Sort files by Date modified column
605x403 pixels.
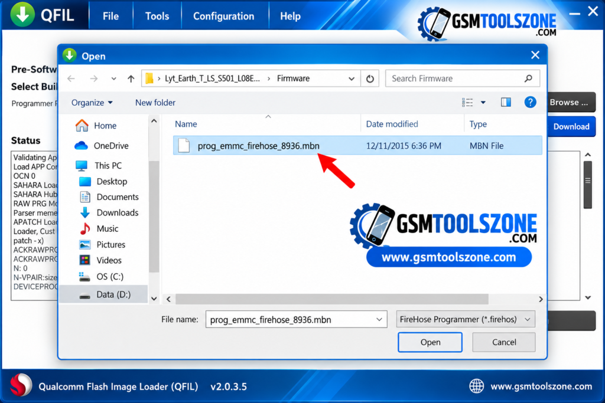coord(392,124)
